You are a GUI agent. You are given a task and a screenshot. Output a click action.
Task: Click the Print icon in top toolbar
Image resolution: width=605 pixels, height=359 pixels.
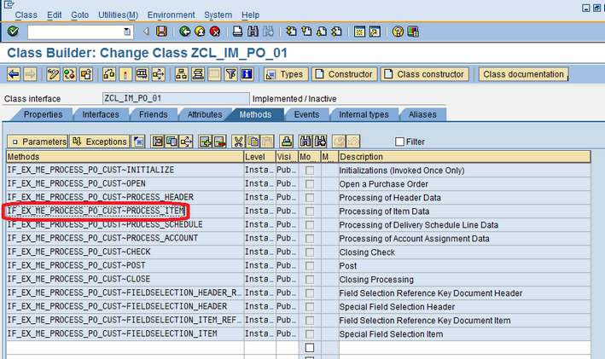[239, 32]
